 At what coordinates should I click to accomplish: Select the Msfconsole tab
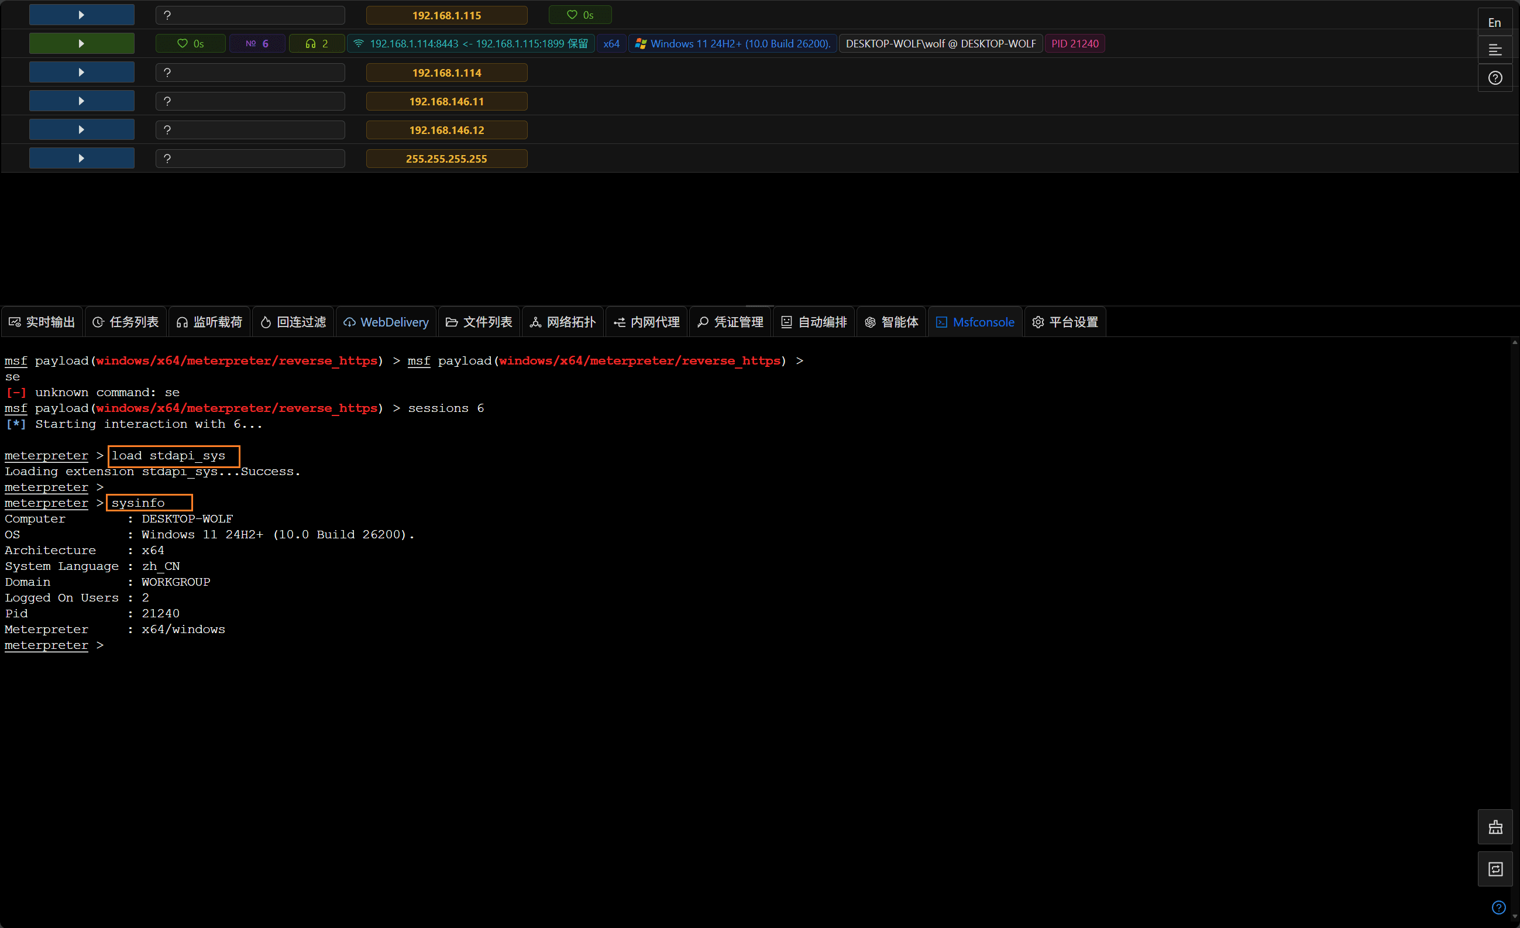click(x=975, y=322)
